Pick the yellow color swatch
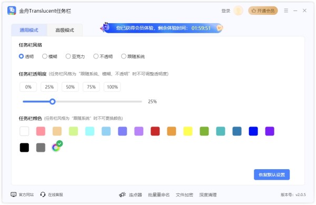The height and width of the screenshot is (205, 316). coord(188,131)
